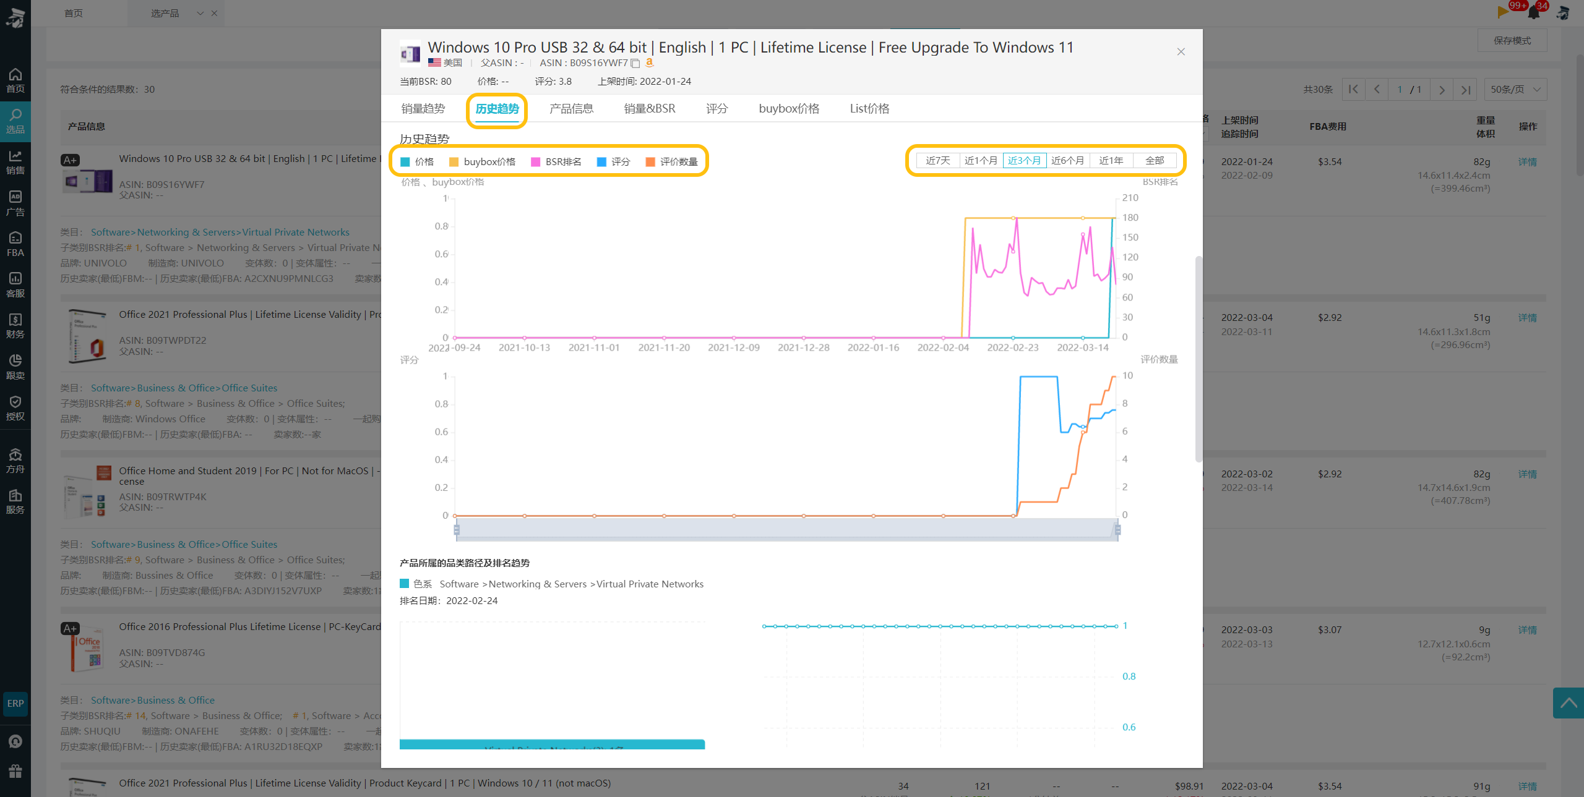Open the 方舟 sidebar icon

point(15,461)
